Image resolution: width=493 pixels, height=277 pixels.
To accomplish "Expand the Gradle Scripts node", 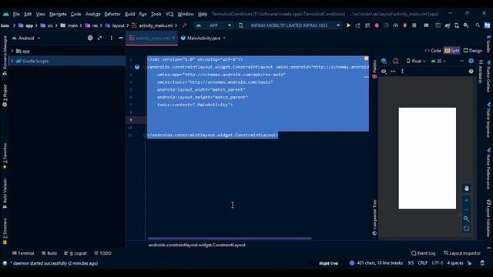I will point(12,61).
